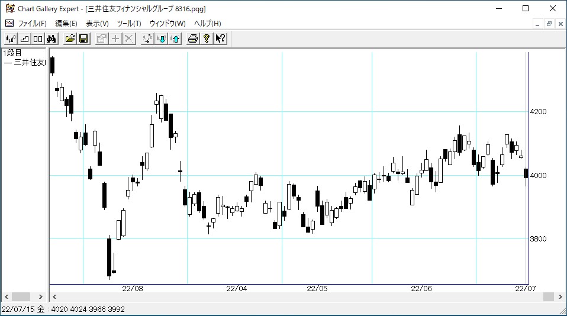Save with the floppy disk icon
This screenshot has width=567, height=316.
point(83,39)
